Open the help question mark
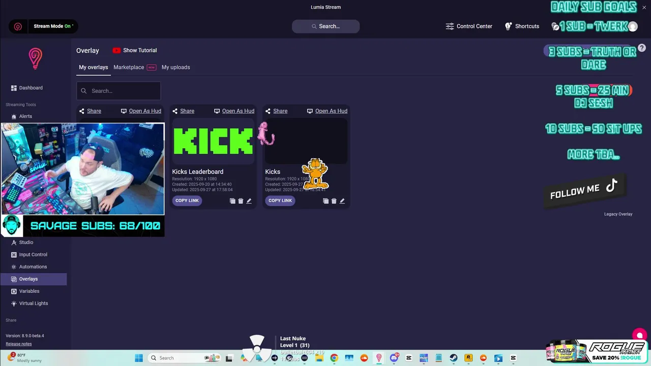The image size is (651, 366). [642, 48]
